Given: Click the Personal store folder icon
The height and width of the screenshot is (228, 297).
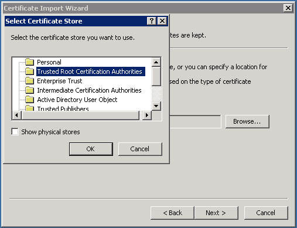Looking at the screenshot, I should 30,62.
